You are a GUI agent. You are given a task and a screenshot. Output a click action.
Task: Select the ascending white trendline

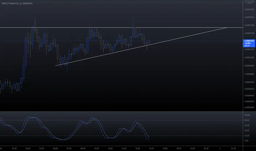pos(141,47)
